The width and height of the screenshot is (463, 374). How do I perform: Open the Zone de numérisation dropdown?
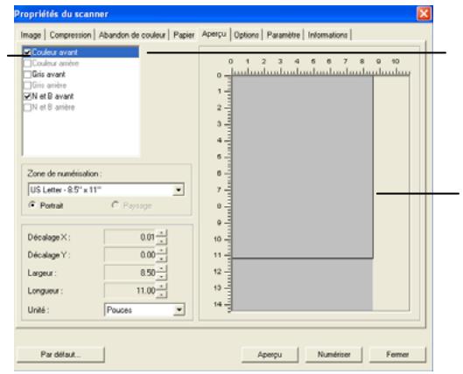click(x=179, y=190)
